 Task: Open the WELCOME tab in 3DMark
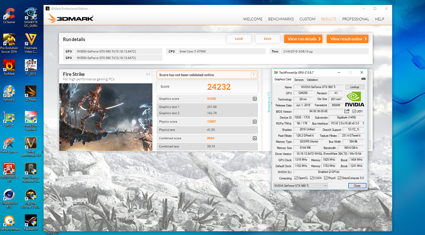[x=253, y=19]
